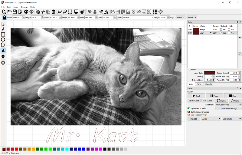Select the Edit Text tool

click(x=3, y=51)
